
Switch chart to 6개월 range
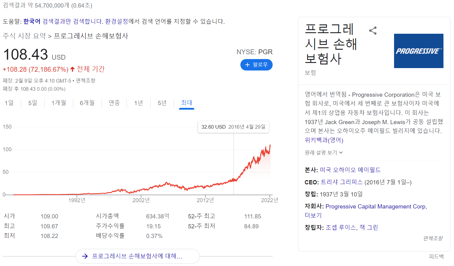(87, 103)
